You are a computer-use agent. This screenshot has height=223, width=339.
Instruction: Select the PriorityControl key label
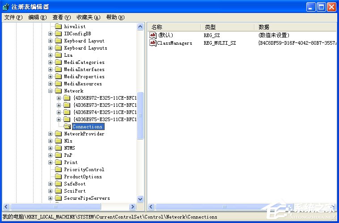(x=84, y=170)
